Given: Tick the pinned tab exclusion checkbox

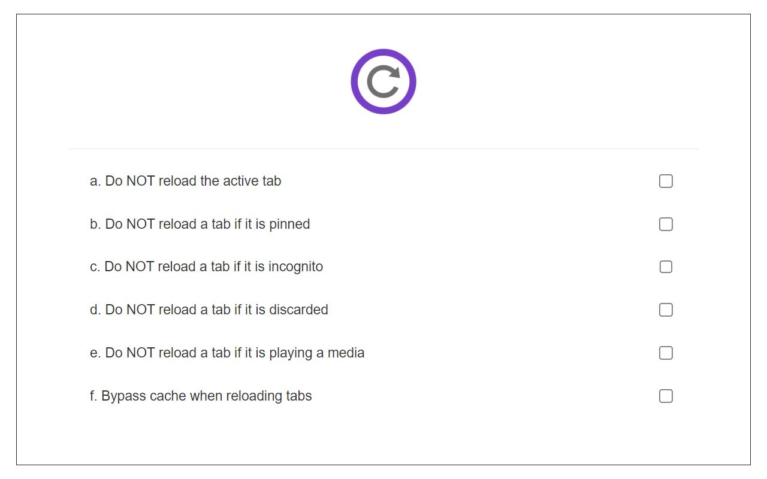Looking at the screenshot, I should coord(666,224).
